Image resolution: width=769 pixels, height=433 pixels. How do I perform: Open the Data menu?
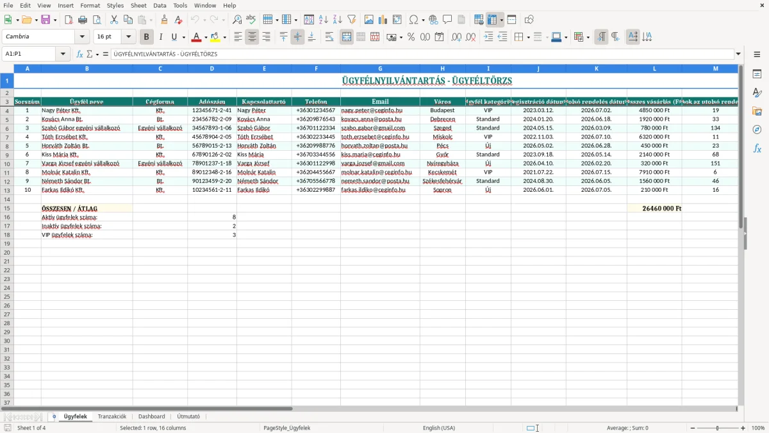click(160, 5)
